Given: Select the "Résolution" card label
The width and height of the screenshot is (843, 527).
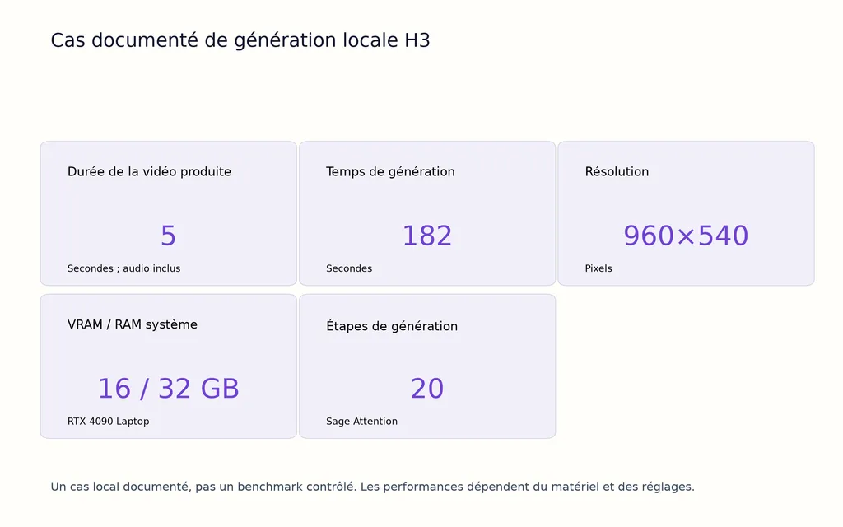Looking at the screenshot, I should (x=617, y=171).
